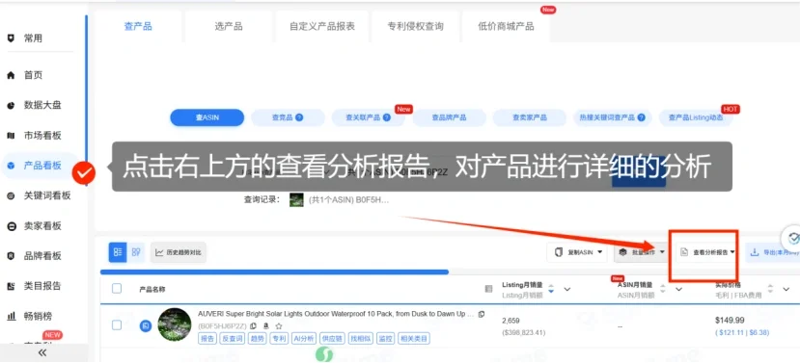The height and width of the screenshot is (363, 800).
Task: Open 历史趋势对比 chart comparison
Action: pyautogui.click(x=179, y=252)
